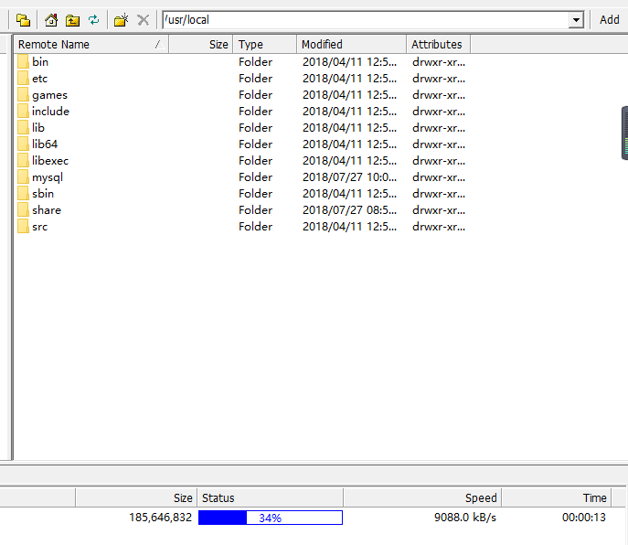
Task: Go to the home directory icon
Action: (51, 19)
